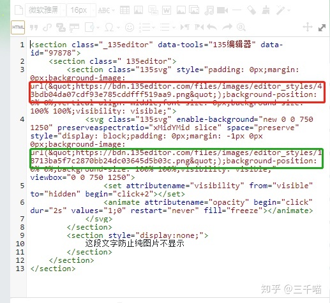Click the insert music icon
The height and width of the screenshot is (303, 330).
[209, 10]
